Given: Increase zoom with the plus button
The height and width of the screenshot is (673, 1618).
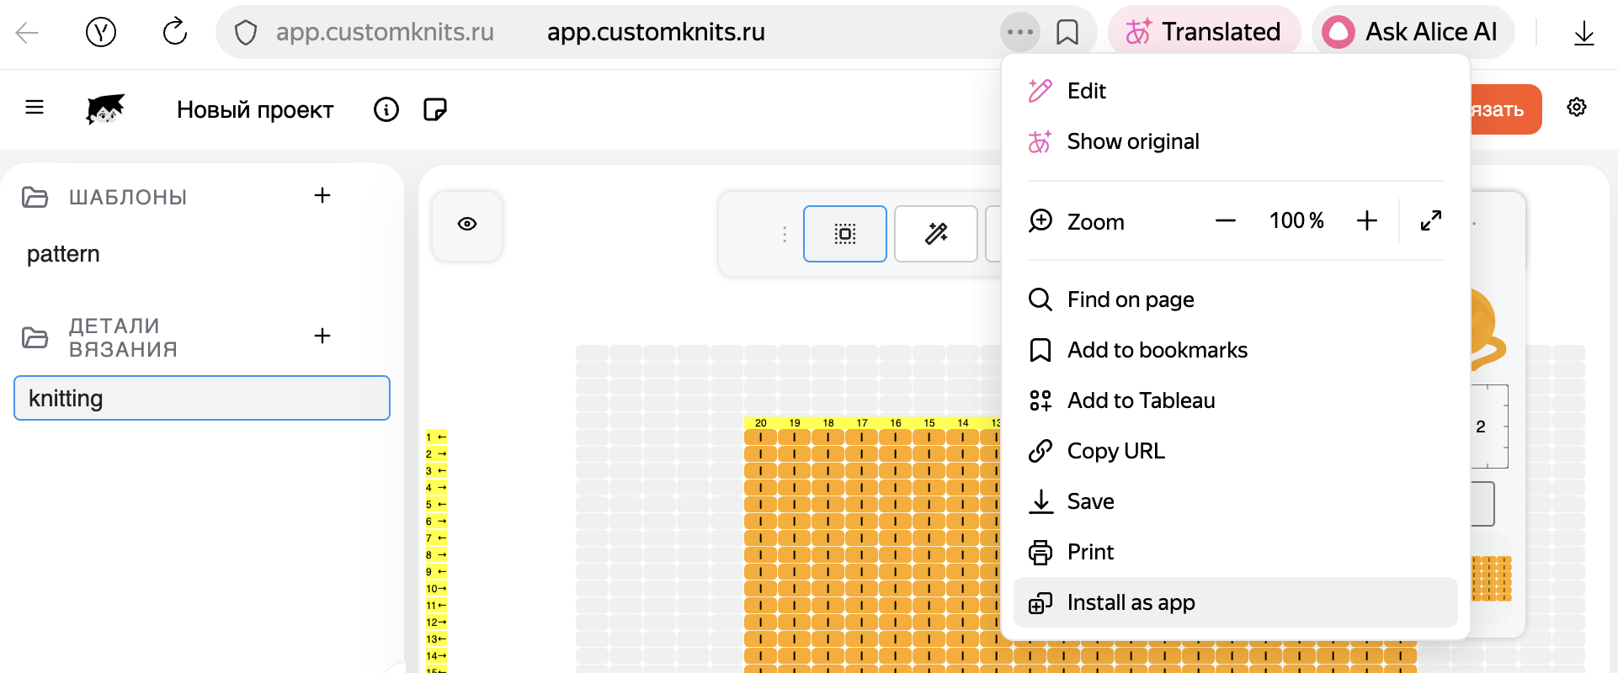Looking at the screenshot, I should [x=1366, y=221].
